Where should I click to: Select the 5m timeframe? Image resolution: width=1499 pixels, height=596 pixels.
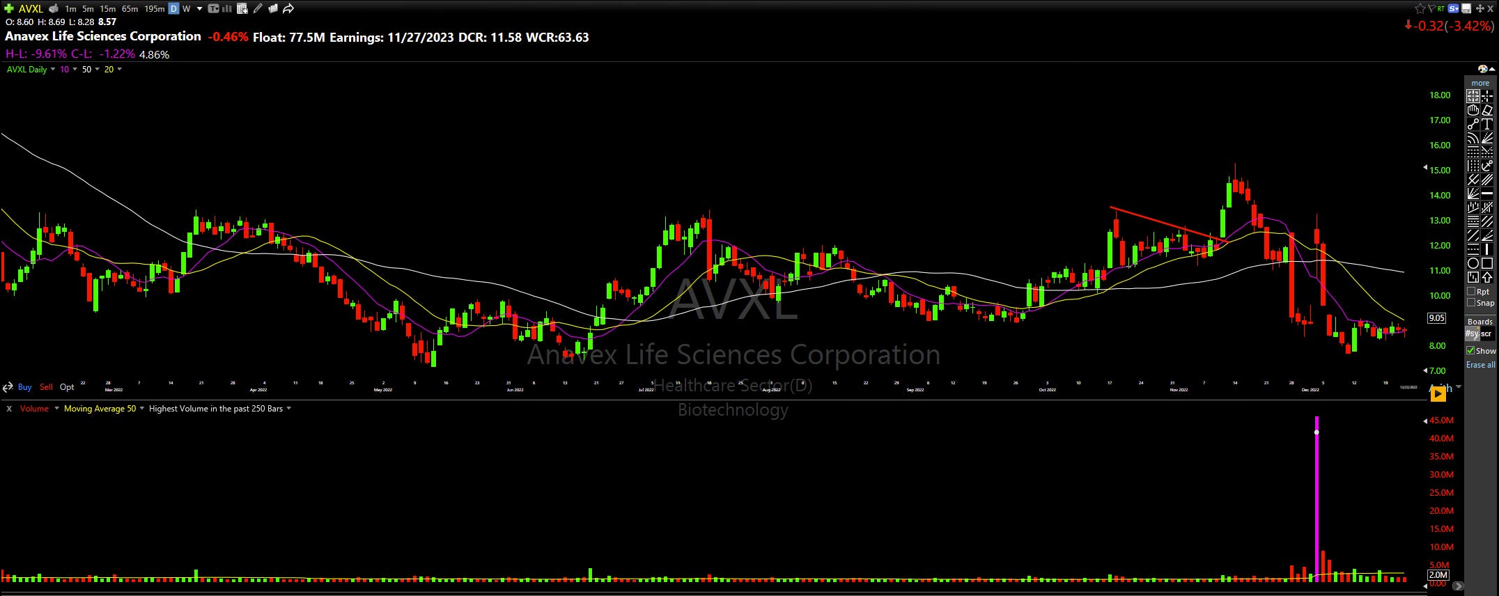coord(88,9)
